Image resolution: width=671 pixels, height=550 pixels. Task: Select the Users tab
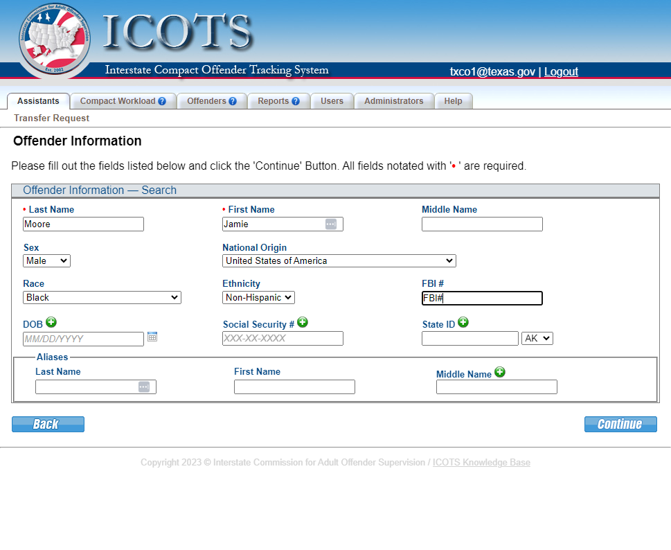(332, 101)
